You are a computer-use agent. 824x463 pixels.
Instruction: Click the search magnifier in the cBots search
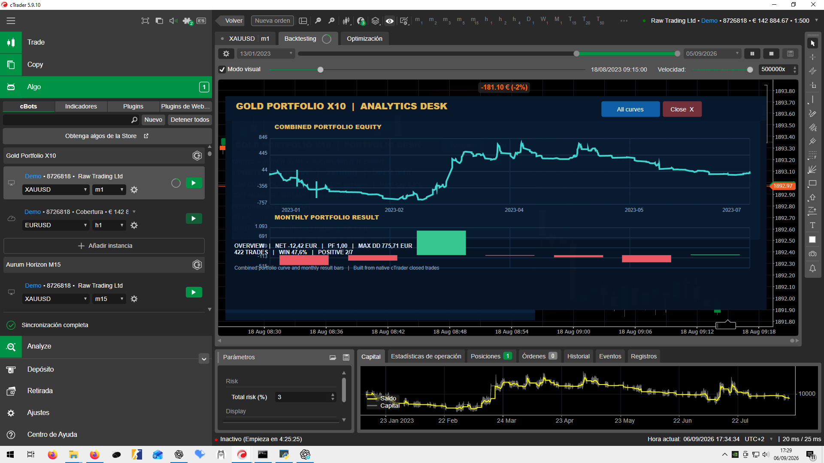tap(134, 120)
